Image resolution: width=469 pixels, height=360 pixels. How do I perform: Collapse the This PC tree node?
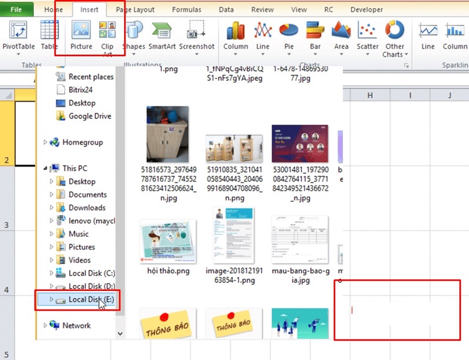46,168
